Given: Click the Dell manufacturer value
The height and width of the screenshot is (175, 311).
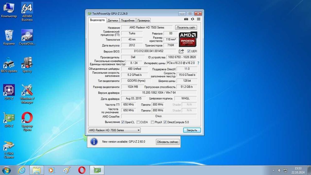Looking at the screenshot, I should point(133,57).
